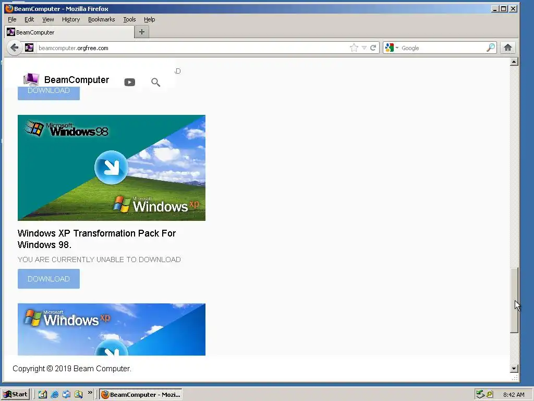534x401 pixels.
Task: Click the BeamComputer logo icon
Action: [x=31, y=79]
